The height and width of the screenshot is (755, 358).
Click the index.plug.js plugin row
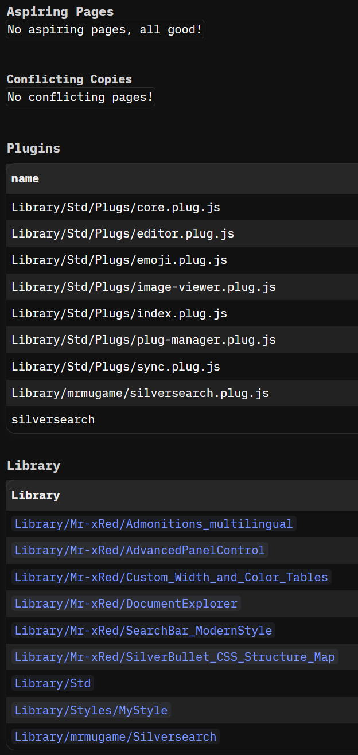[119, 313]
